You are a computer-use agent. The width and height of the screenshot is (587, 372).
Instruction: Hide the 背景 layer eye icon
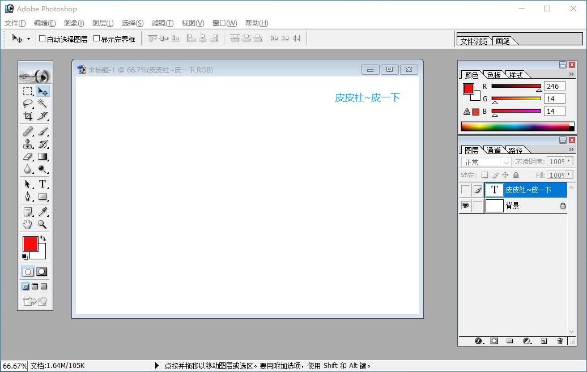point(465,206)
